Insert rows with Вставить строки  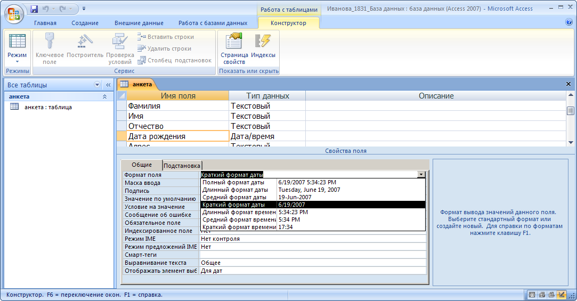click(166, 37)
